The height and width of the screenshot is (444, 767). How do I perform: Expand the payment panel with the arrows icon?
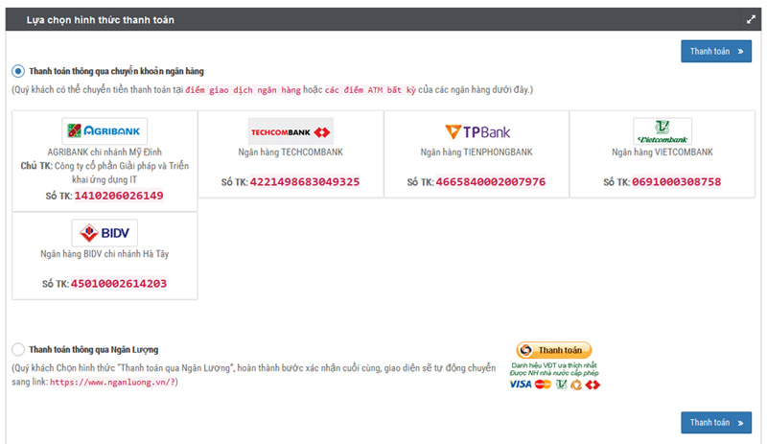coord(751,19)
